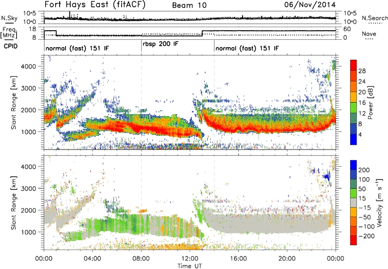Click the 'Time UT' axis title
This screenshot has height=269, width=388.
point(190,266)
